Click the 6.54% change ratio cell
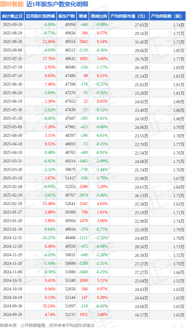 99,42
